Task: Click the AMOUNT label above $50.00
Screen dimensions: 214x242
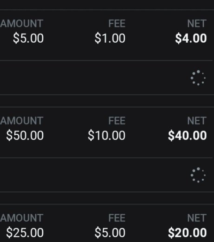Action: coord(21,121)
